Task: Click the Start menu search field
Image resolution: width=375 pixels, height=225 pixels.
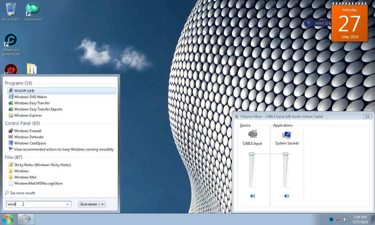Action: [38, 204]
